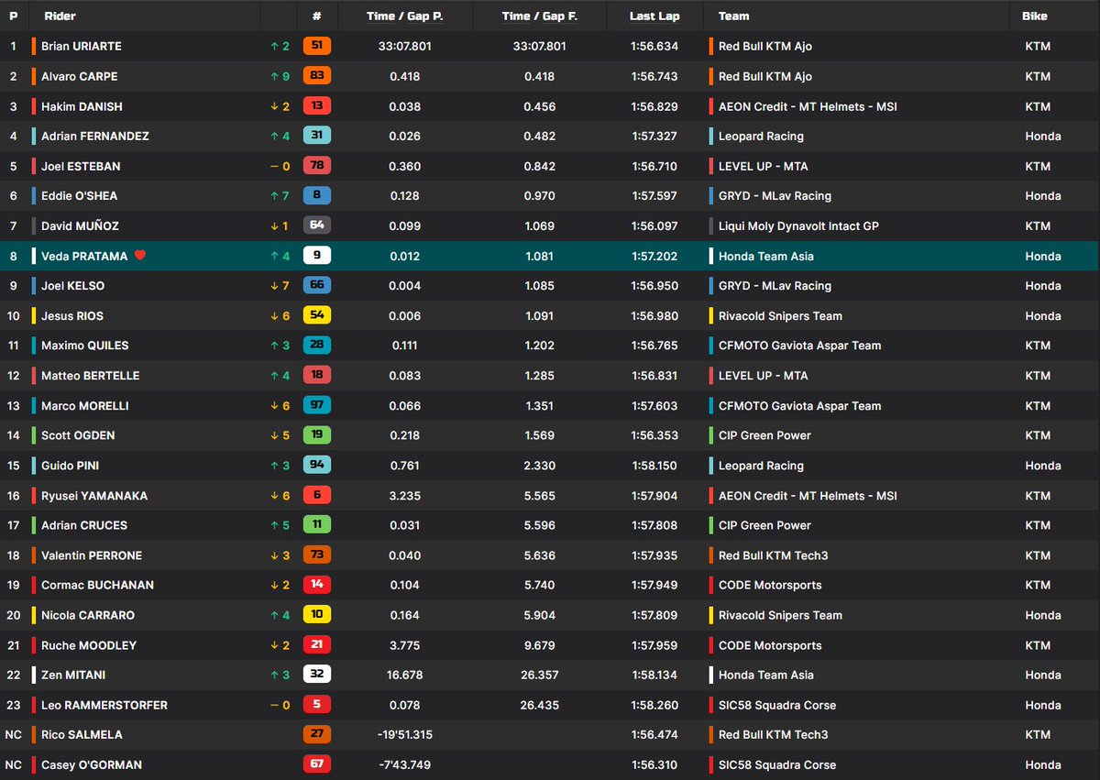This screenshot has height=780, width=1100.
Task: Select rider name Scott OGDEN
Action: click(x=78, y=435)
